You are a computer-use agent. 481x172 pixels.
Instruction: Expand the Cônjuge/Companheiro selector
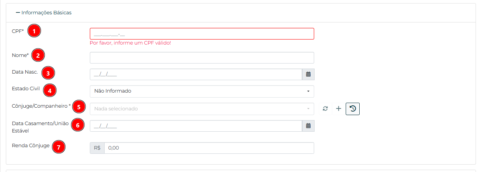201,109
